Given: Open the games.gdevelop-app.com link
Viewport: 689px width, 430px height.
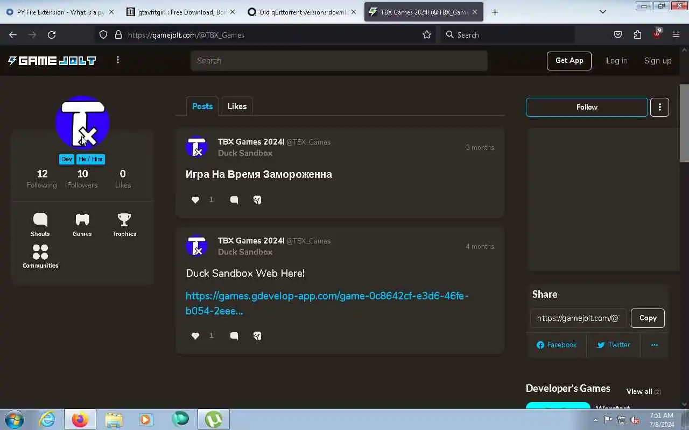Looking at the screenshot, I should tap(327, 303).
